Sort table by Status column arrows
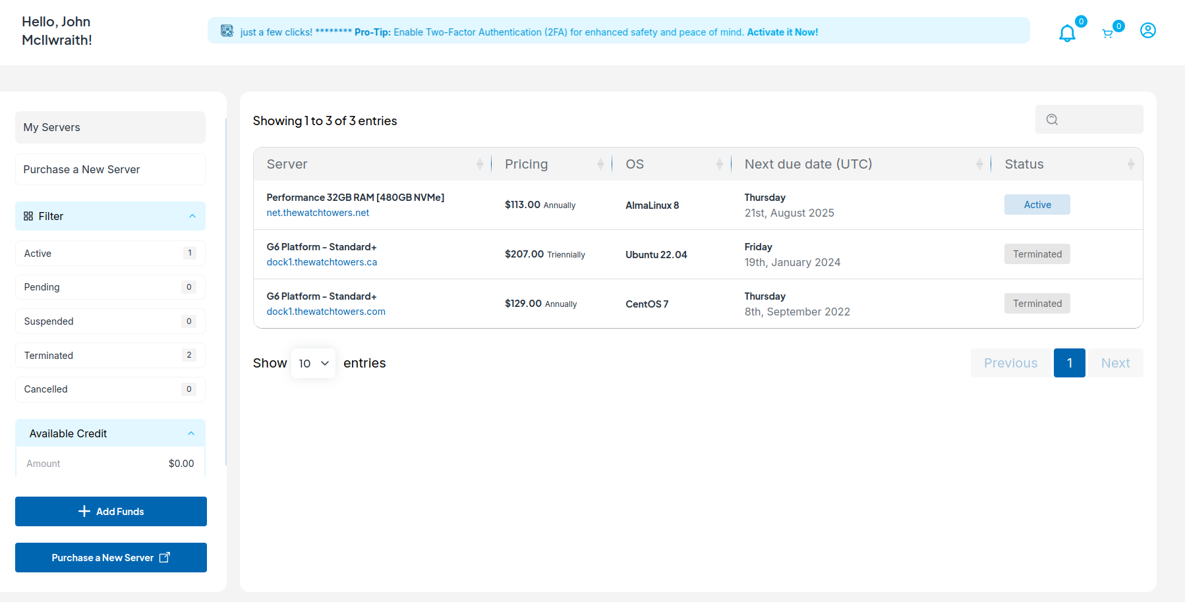Screen dimensions: 1185x602 pos(1130,164)
